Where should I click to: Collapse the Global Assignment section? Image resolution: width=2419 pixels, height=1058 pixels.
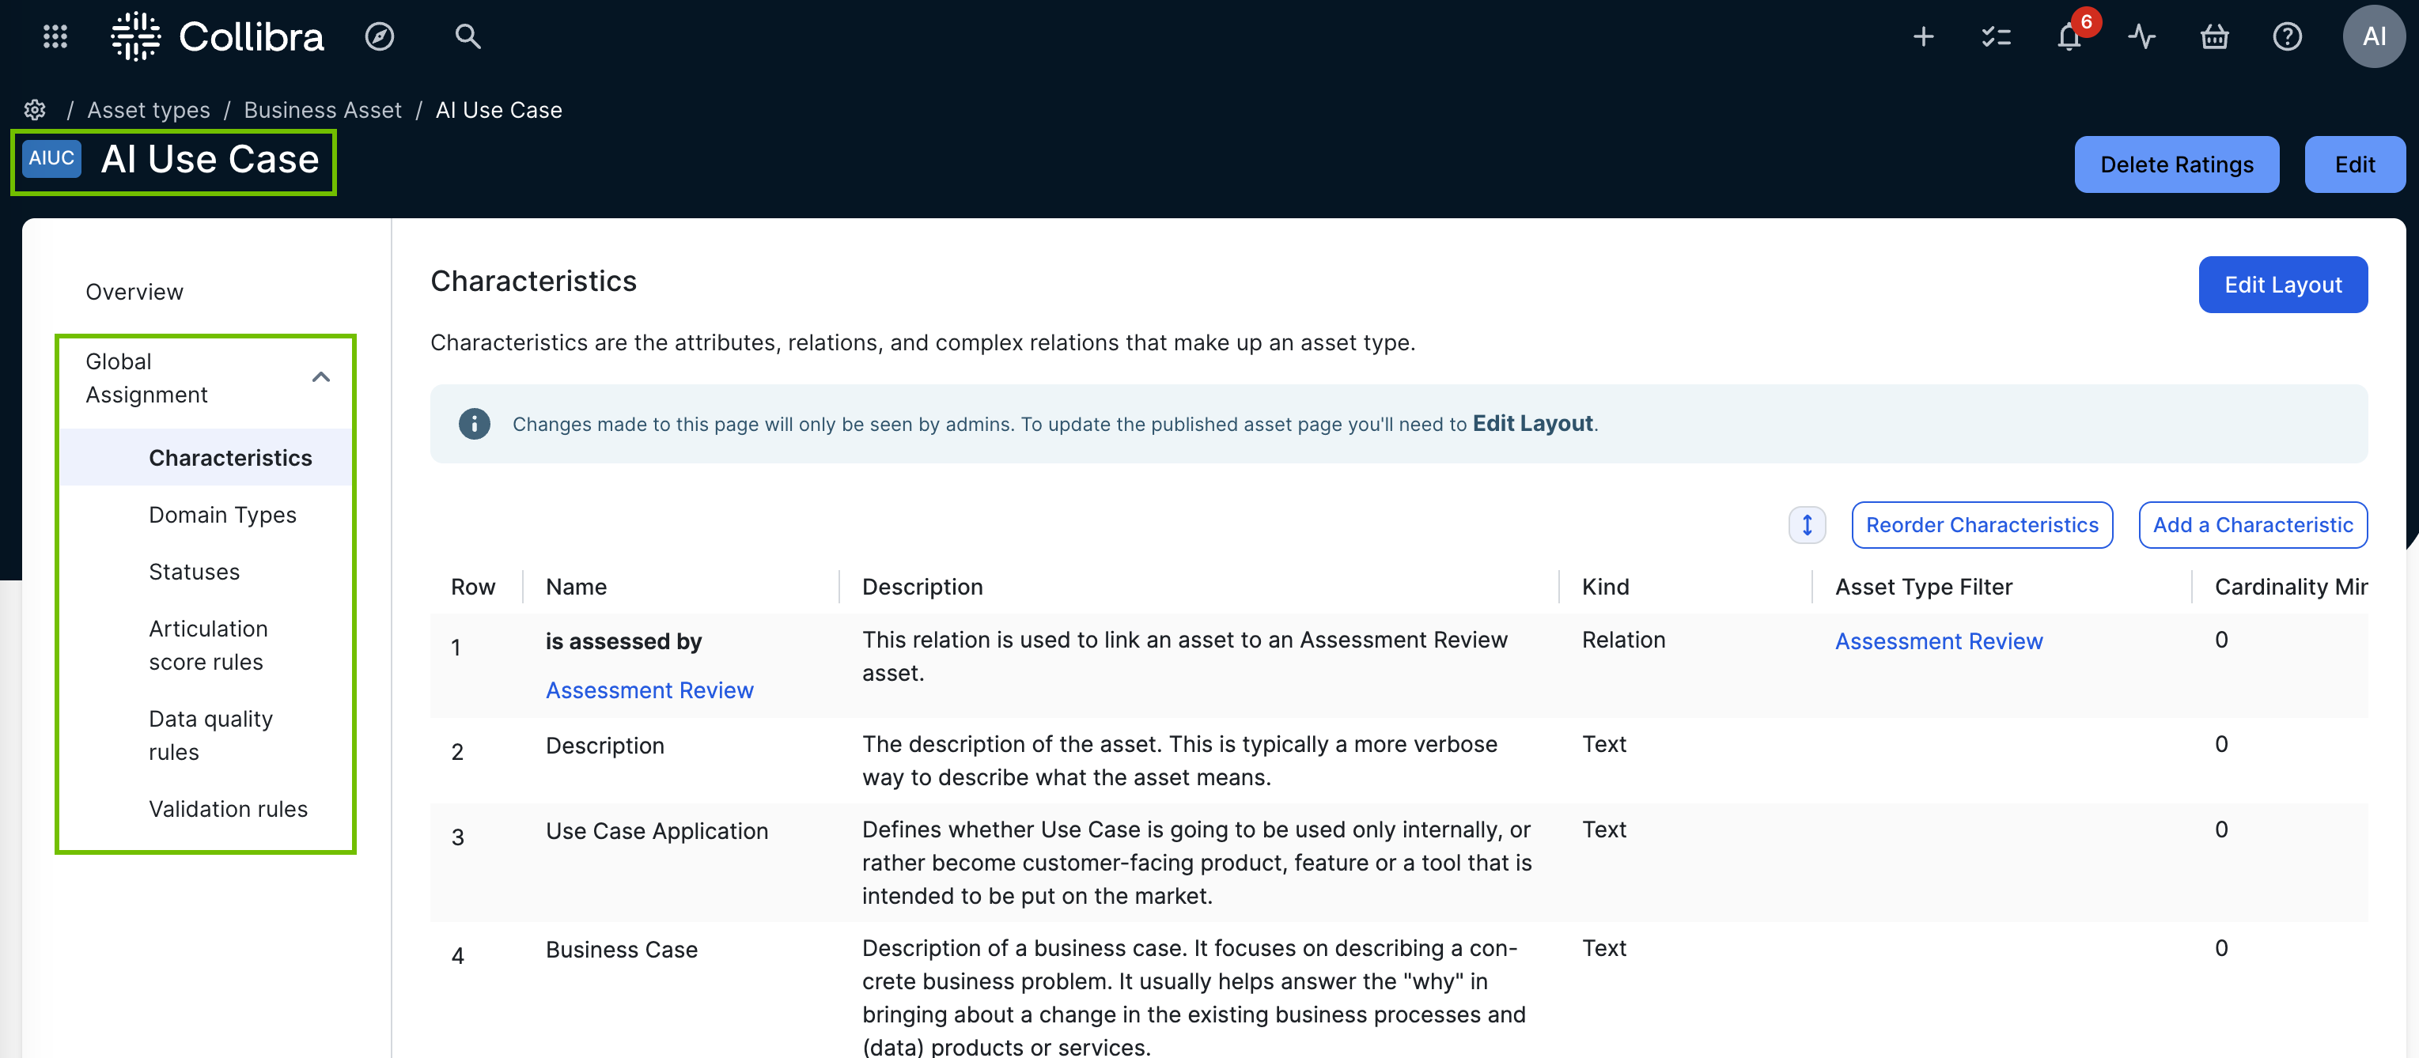pyautogui.click(x=320, y=377)
